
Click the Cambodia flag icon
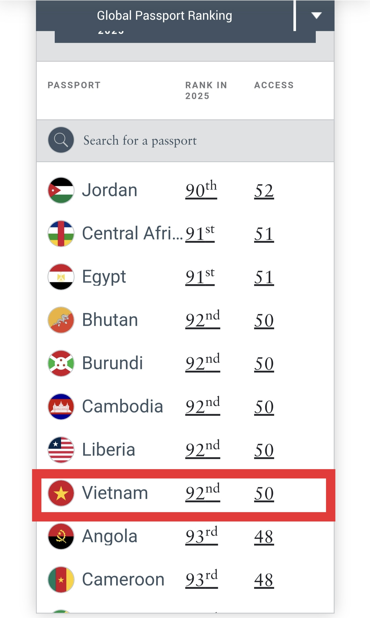[61, 407]
